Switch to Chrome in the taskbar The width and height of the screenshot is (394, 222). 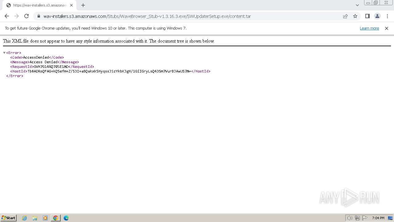[56, 218]
